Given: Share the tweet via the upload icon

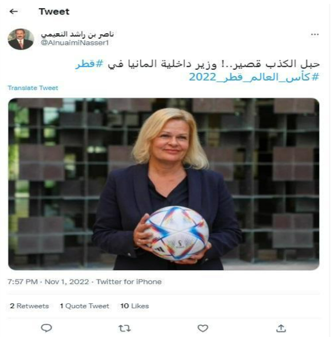Looking at the screenshot, I should click(281, 328).
